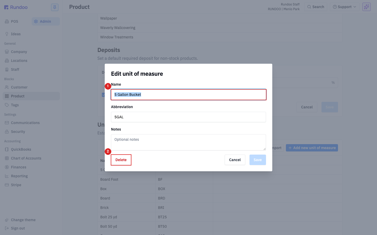Sign out of the app
This screenshot has height=235, width=377.
pos(15,228)
